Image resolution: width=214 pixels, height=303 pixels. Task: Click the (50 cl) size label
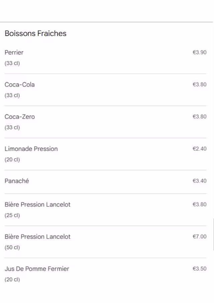pos(12,247)
